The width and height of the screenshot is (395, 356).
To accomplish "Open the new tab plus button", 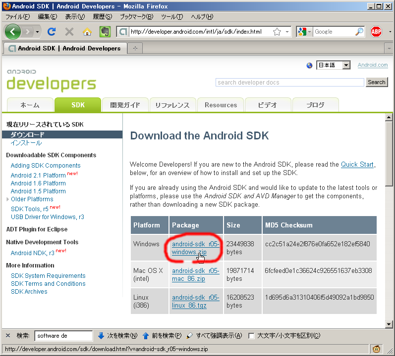I will point(135,48).
